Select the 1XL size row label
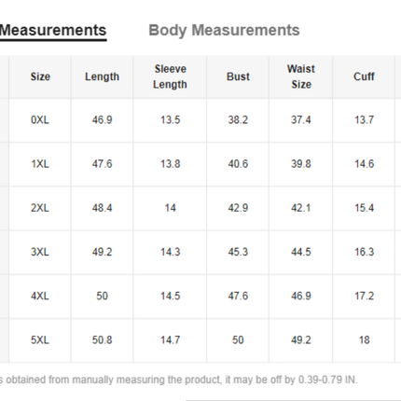Screen dimensions: 401x401 [x=40, y=164]
